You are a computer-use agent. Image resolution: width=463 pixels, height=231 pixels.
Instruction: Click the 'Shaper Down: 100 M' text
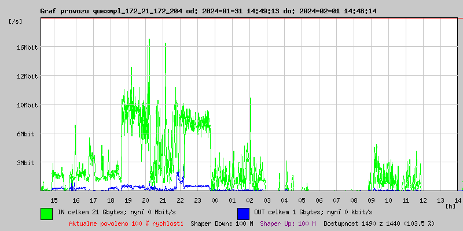[x=222, y=223]
